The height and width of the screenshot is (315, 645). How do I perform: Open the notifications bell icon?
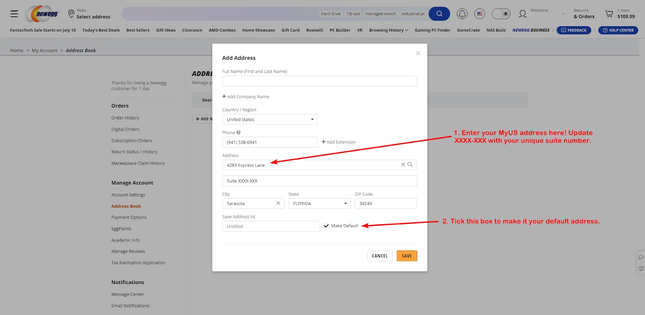click(x=462, y=14)
